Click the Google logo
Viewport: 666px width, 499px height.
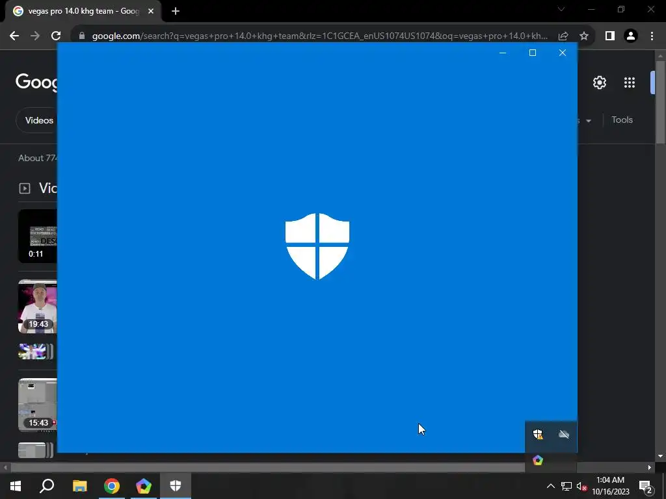tap(36, 81)
